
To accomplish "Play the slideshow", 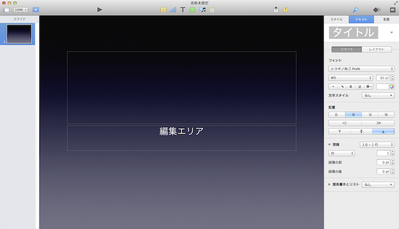I will pos(99,9).
